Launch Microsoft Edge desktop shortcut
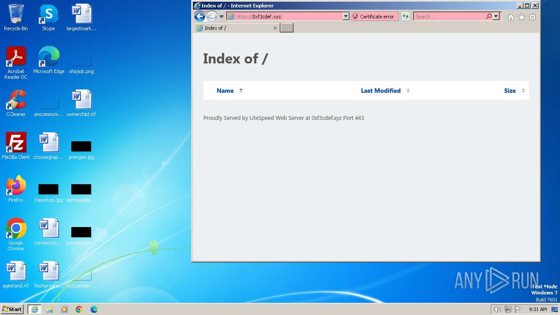This screenshot has height=315, width=560. [49, 61]
